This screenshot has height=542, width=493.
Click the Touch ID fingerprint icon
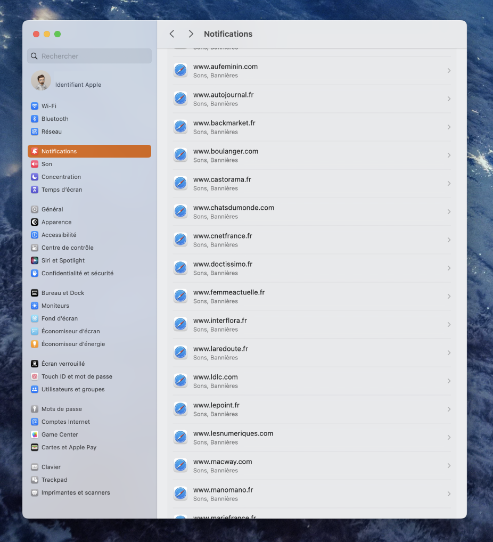point(35,377)
